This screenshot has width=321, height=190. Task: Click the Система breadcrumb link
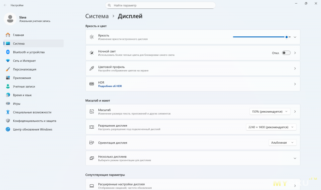pyautogui.click(x=97, y=16)
